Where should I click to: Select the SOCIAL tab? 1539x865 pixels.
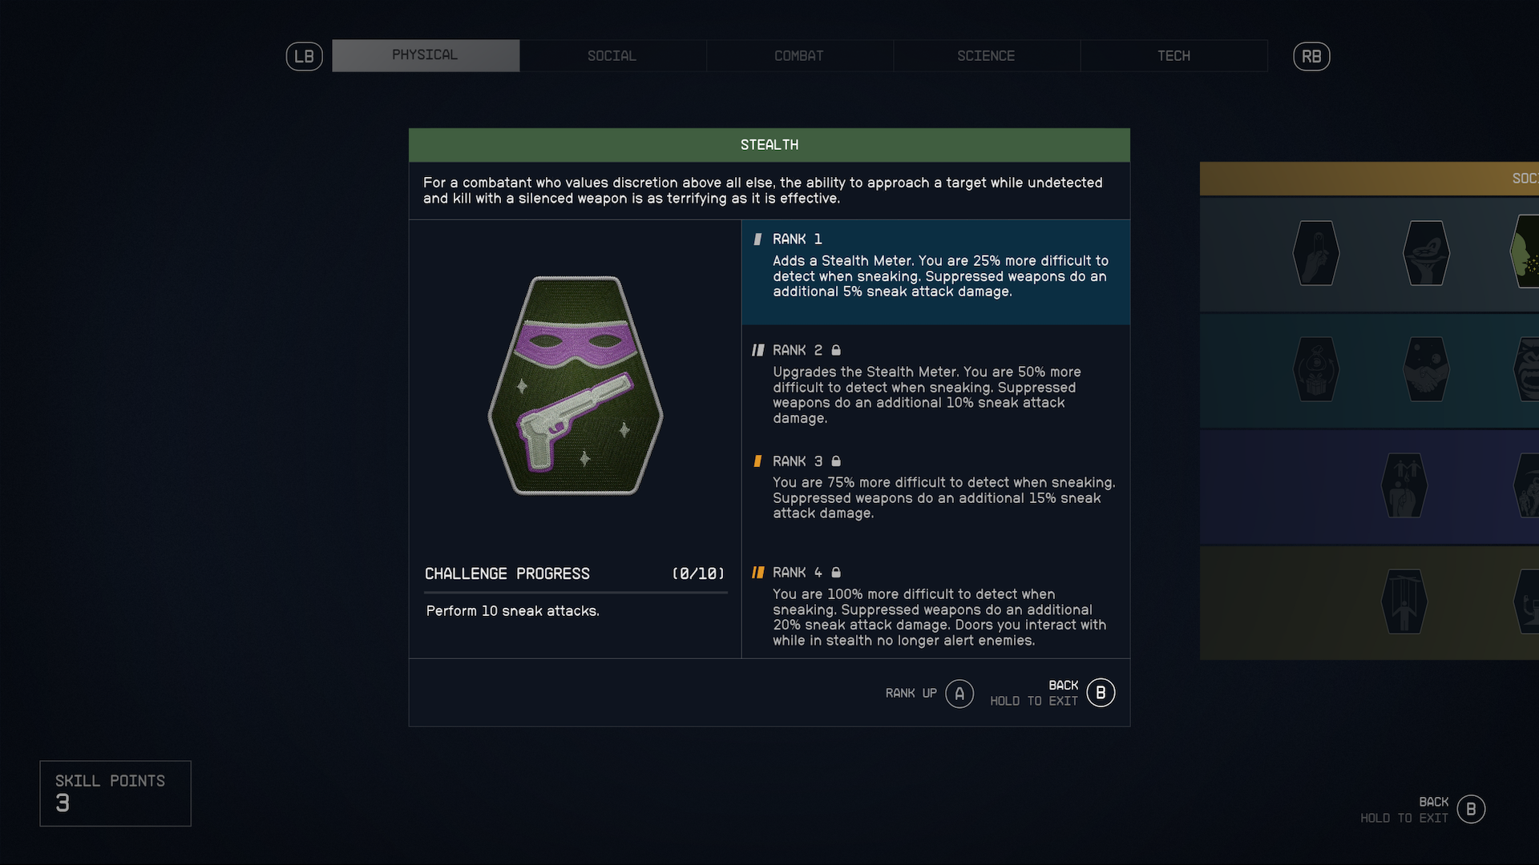coord(612,55)
